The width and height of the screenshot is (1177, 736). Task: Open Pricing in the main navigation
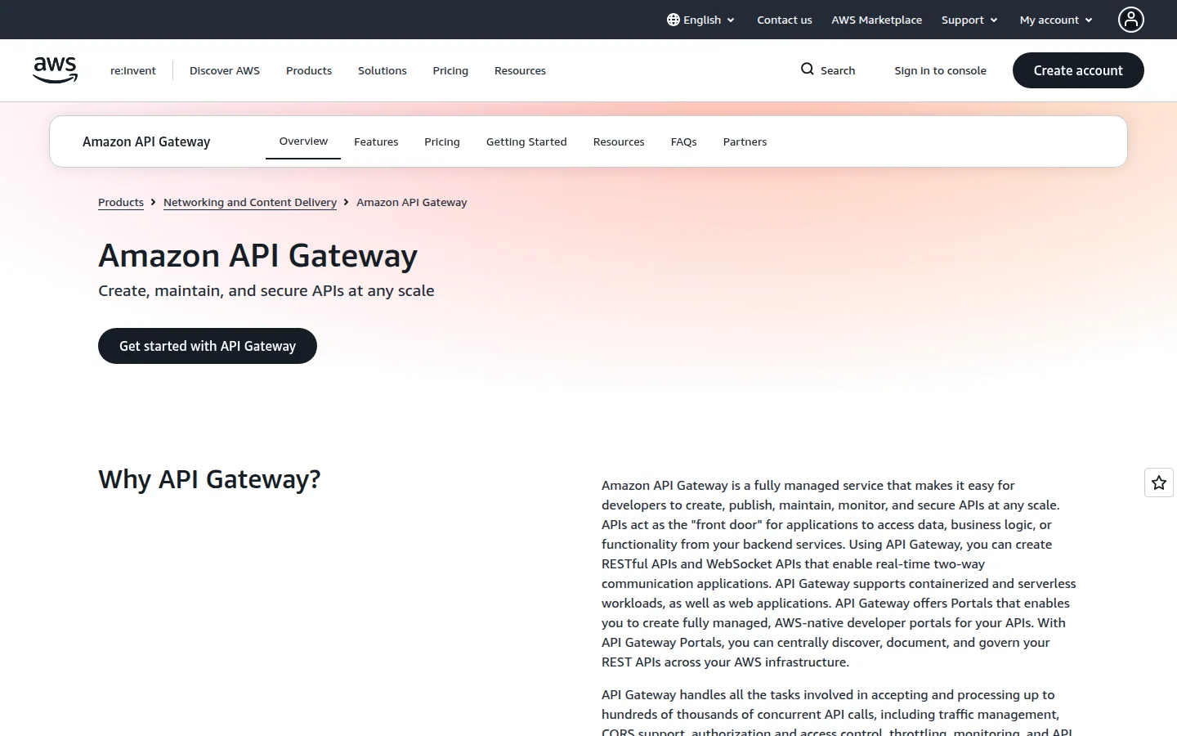click(x=450, y=70)
